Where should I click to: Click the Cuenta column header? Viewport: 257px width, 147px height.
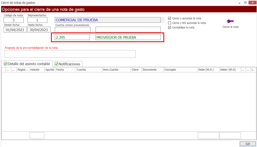89,70
